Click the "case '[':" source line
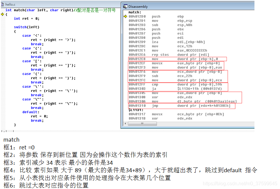 pyautogui.click(x=32, y=61)
